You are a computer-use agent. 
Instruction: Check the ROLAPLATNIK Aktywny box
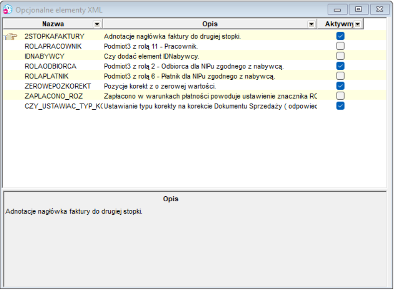pyautogui.click(x=340, y=76)
